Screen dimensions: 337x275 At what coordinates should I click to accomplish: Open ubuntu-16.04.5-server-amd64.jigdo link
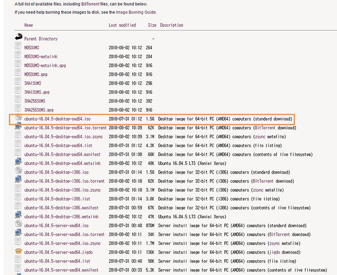[58, 253]
